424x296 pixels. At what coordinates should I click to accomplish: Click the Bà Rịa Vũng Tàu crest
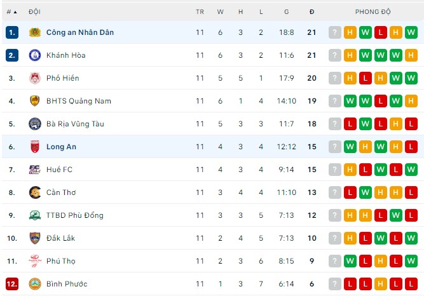pyautogui.click(x=35, y=124)
